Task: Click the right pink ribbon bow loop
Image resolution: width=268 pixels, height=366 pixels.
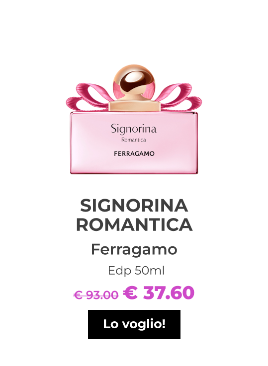Action: click(180, 97)
